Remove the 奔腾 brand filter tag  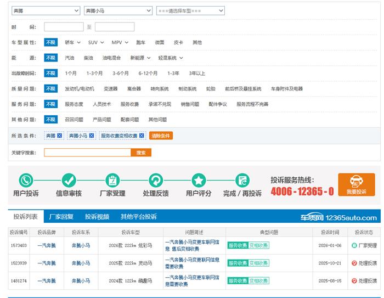pyautogui.click(x=60, y=136)
